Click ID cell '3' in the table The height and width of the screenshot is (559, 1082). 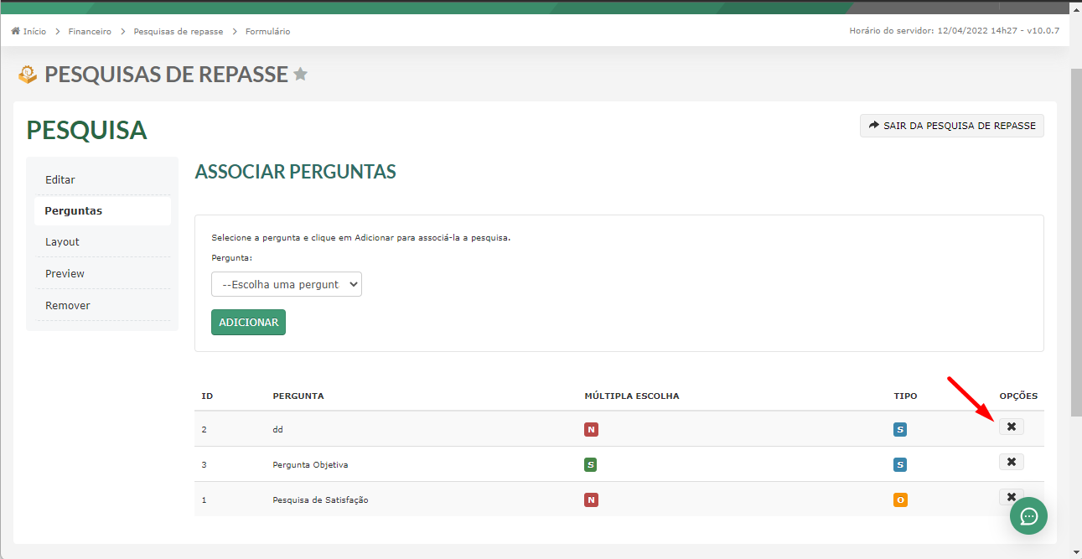pos(204,464)
